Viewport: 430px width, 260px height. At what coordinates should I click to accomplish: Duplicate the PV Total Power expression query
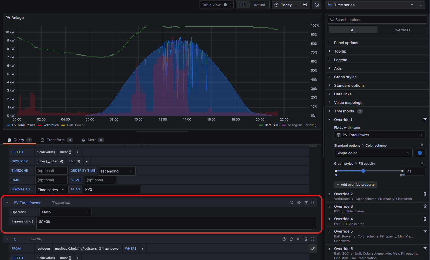[292, 203]
